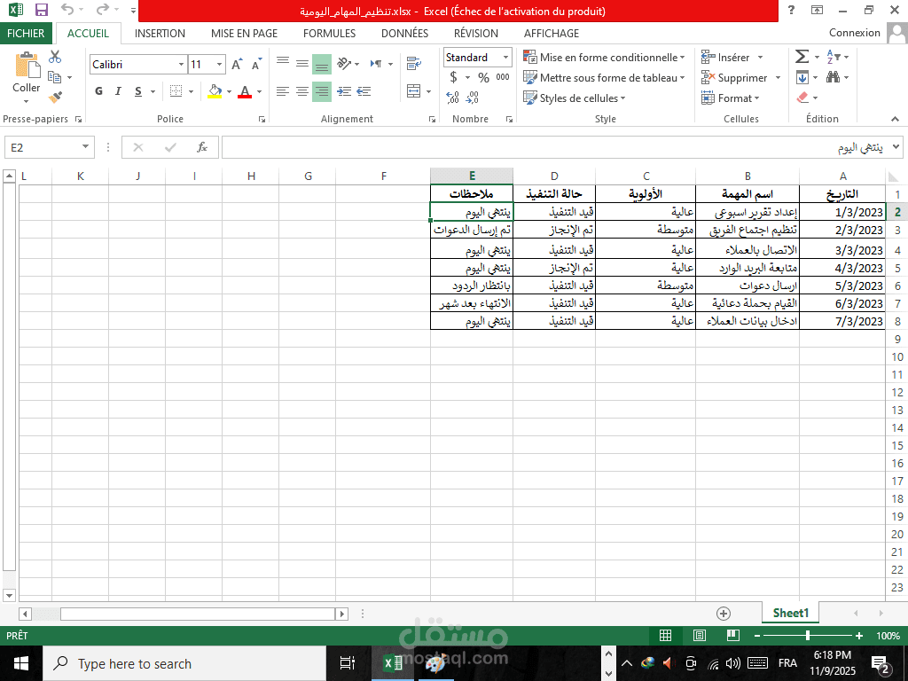This screenshot has width=908, height=681.
Task: Switch to the DONNÉES tab
Action: click(404, 33)
